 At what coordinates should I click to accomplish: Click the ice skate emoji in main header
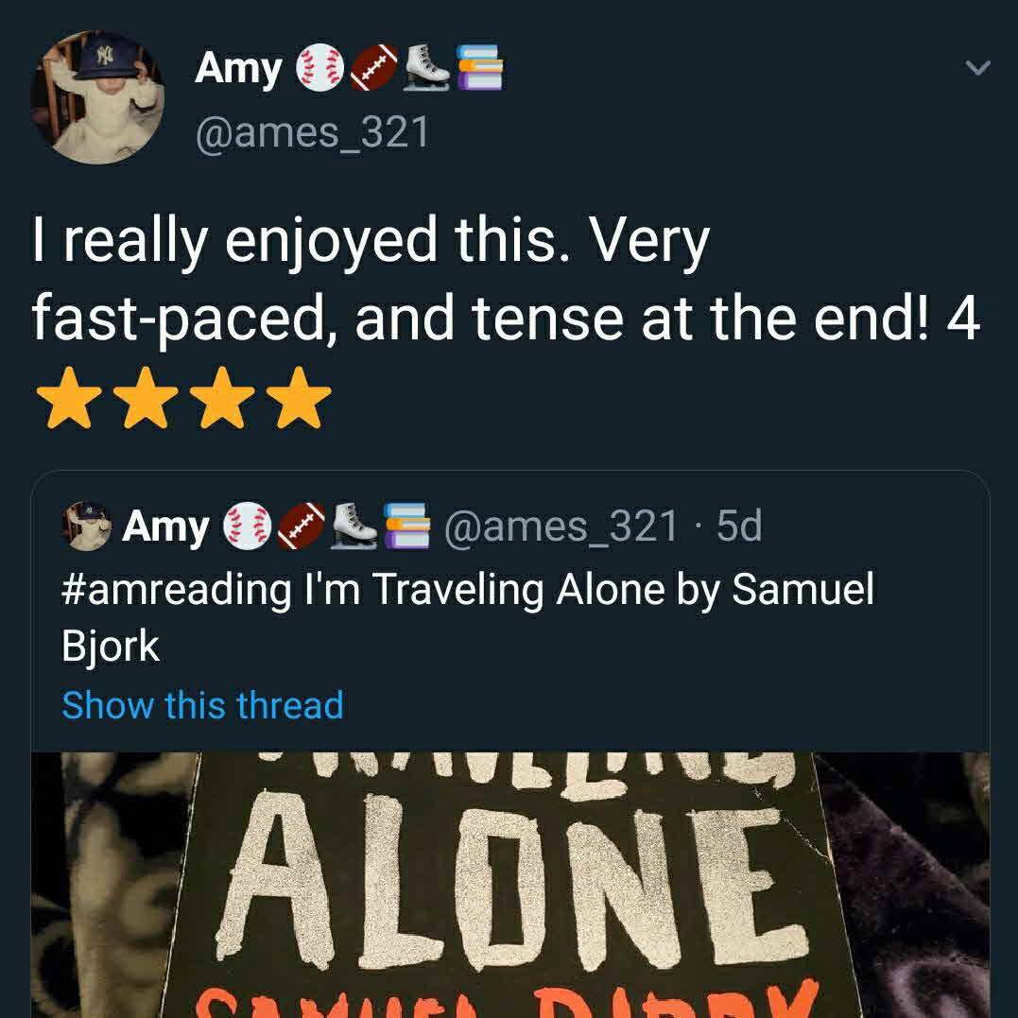(x=426, y=68)
